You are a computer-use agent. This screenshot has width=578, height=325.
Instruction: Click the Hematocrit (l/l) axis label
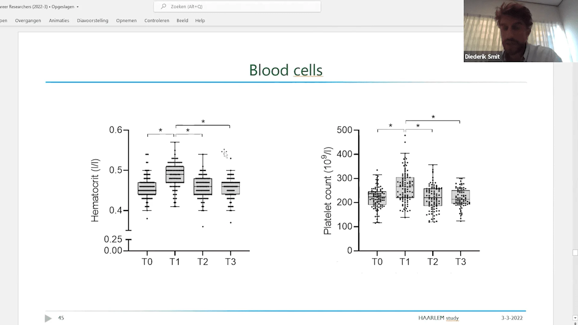coord(95,190)
